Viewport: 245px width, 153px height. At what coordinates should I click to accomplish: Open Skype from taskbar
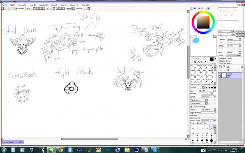pyautogui.click(x=155, y=150)
